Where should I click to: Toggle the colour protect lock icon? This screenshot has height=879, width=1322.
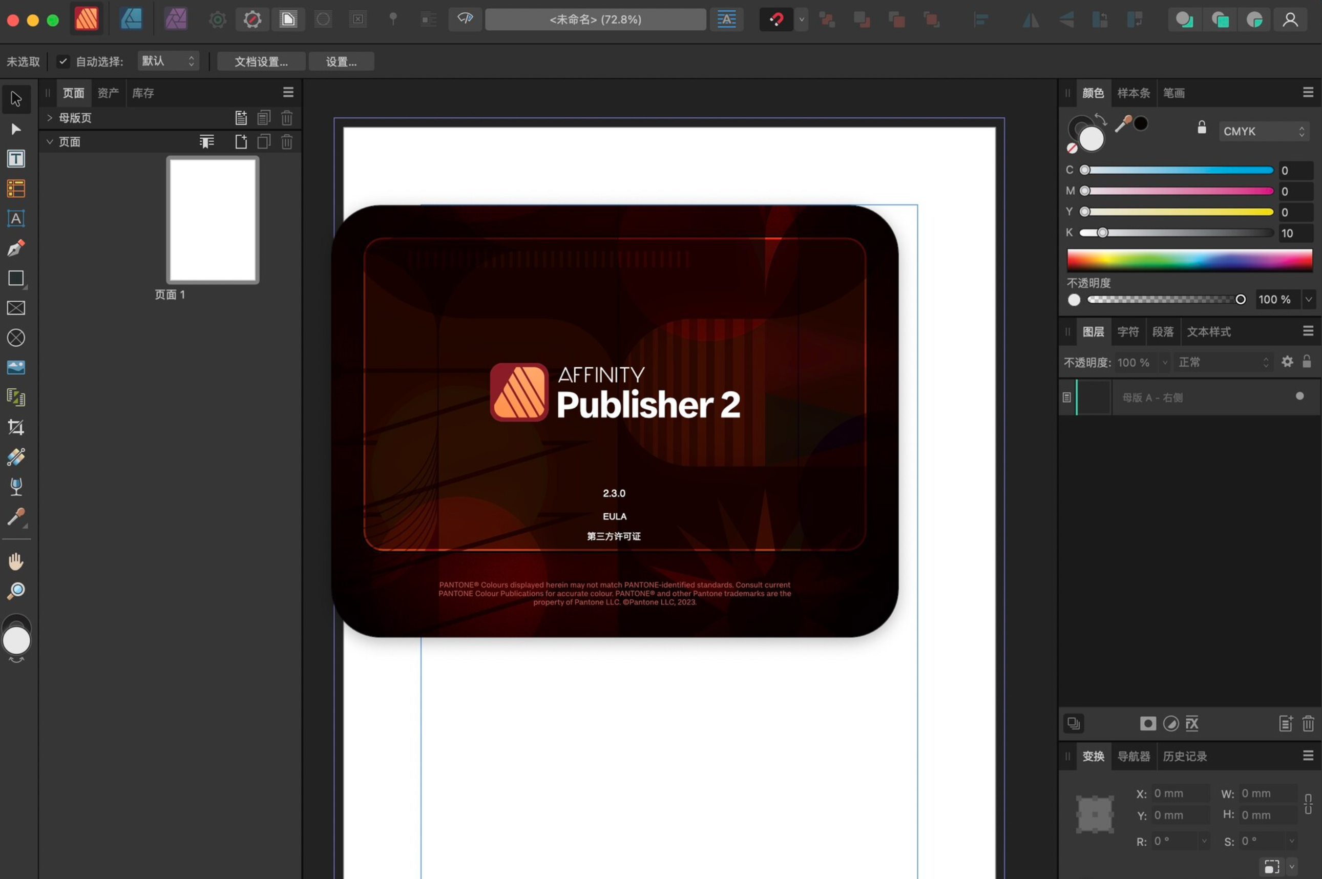click(x=1202, y=128)
